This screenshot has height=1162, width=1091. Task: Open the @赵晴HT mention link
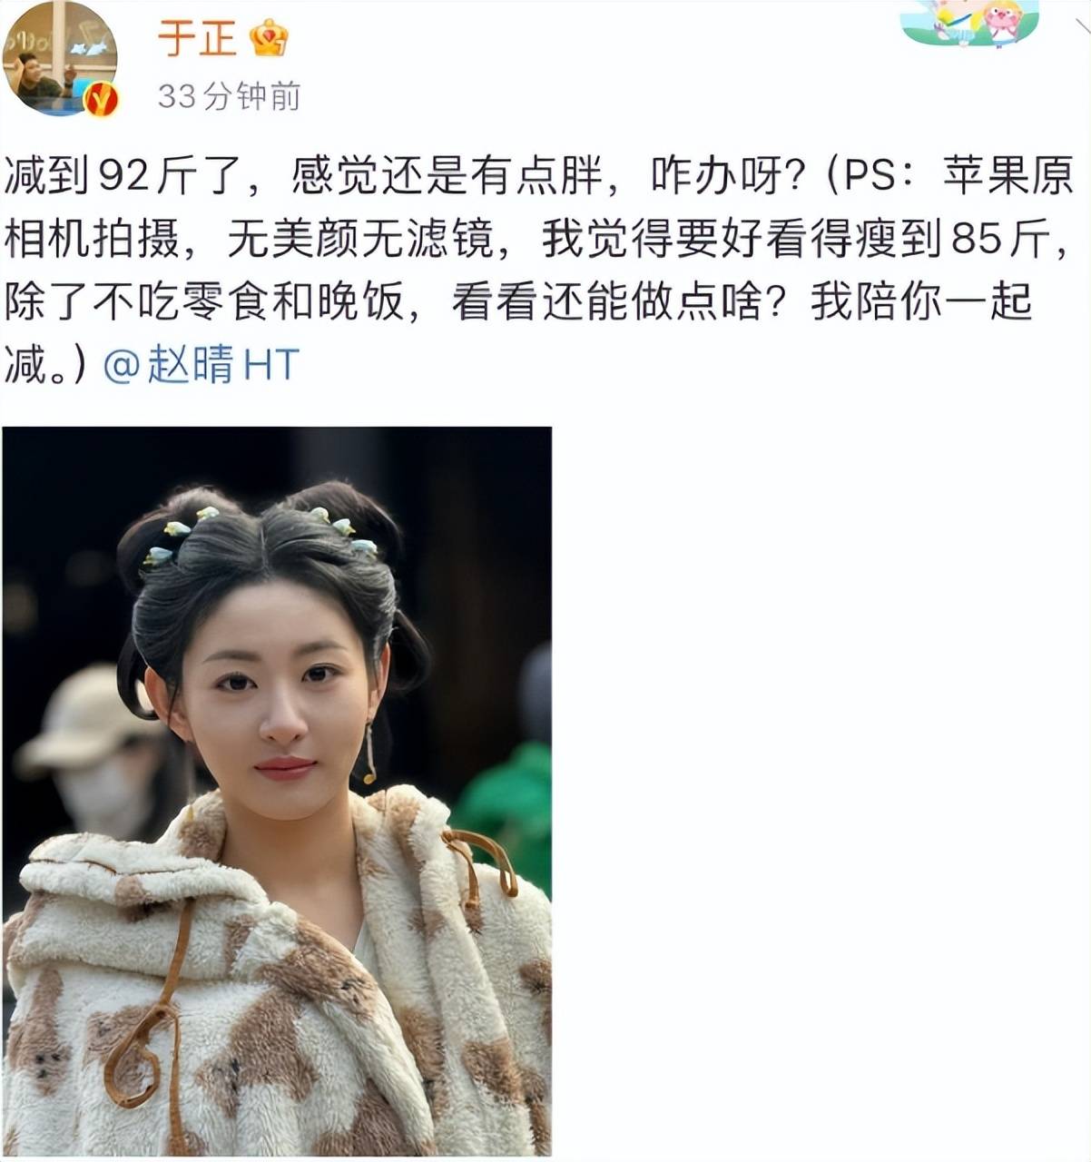201,365
